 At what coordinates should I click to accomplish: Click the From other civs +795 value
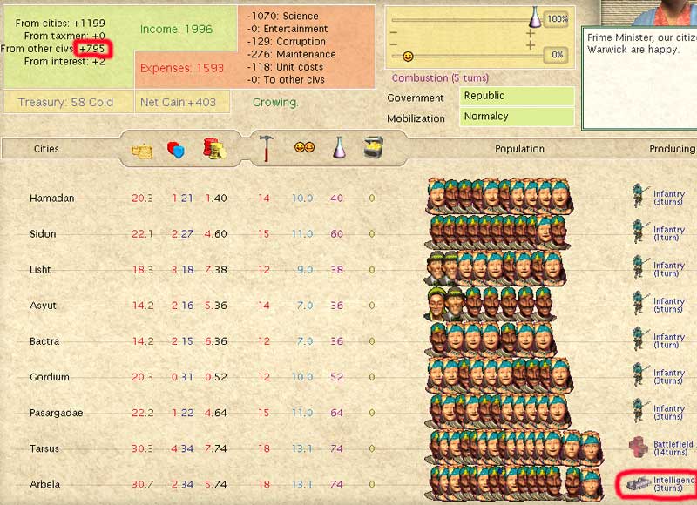click(x=92, y=49)
